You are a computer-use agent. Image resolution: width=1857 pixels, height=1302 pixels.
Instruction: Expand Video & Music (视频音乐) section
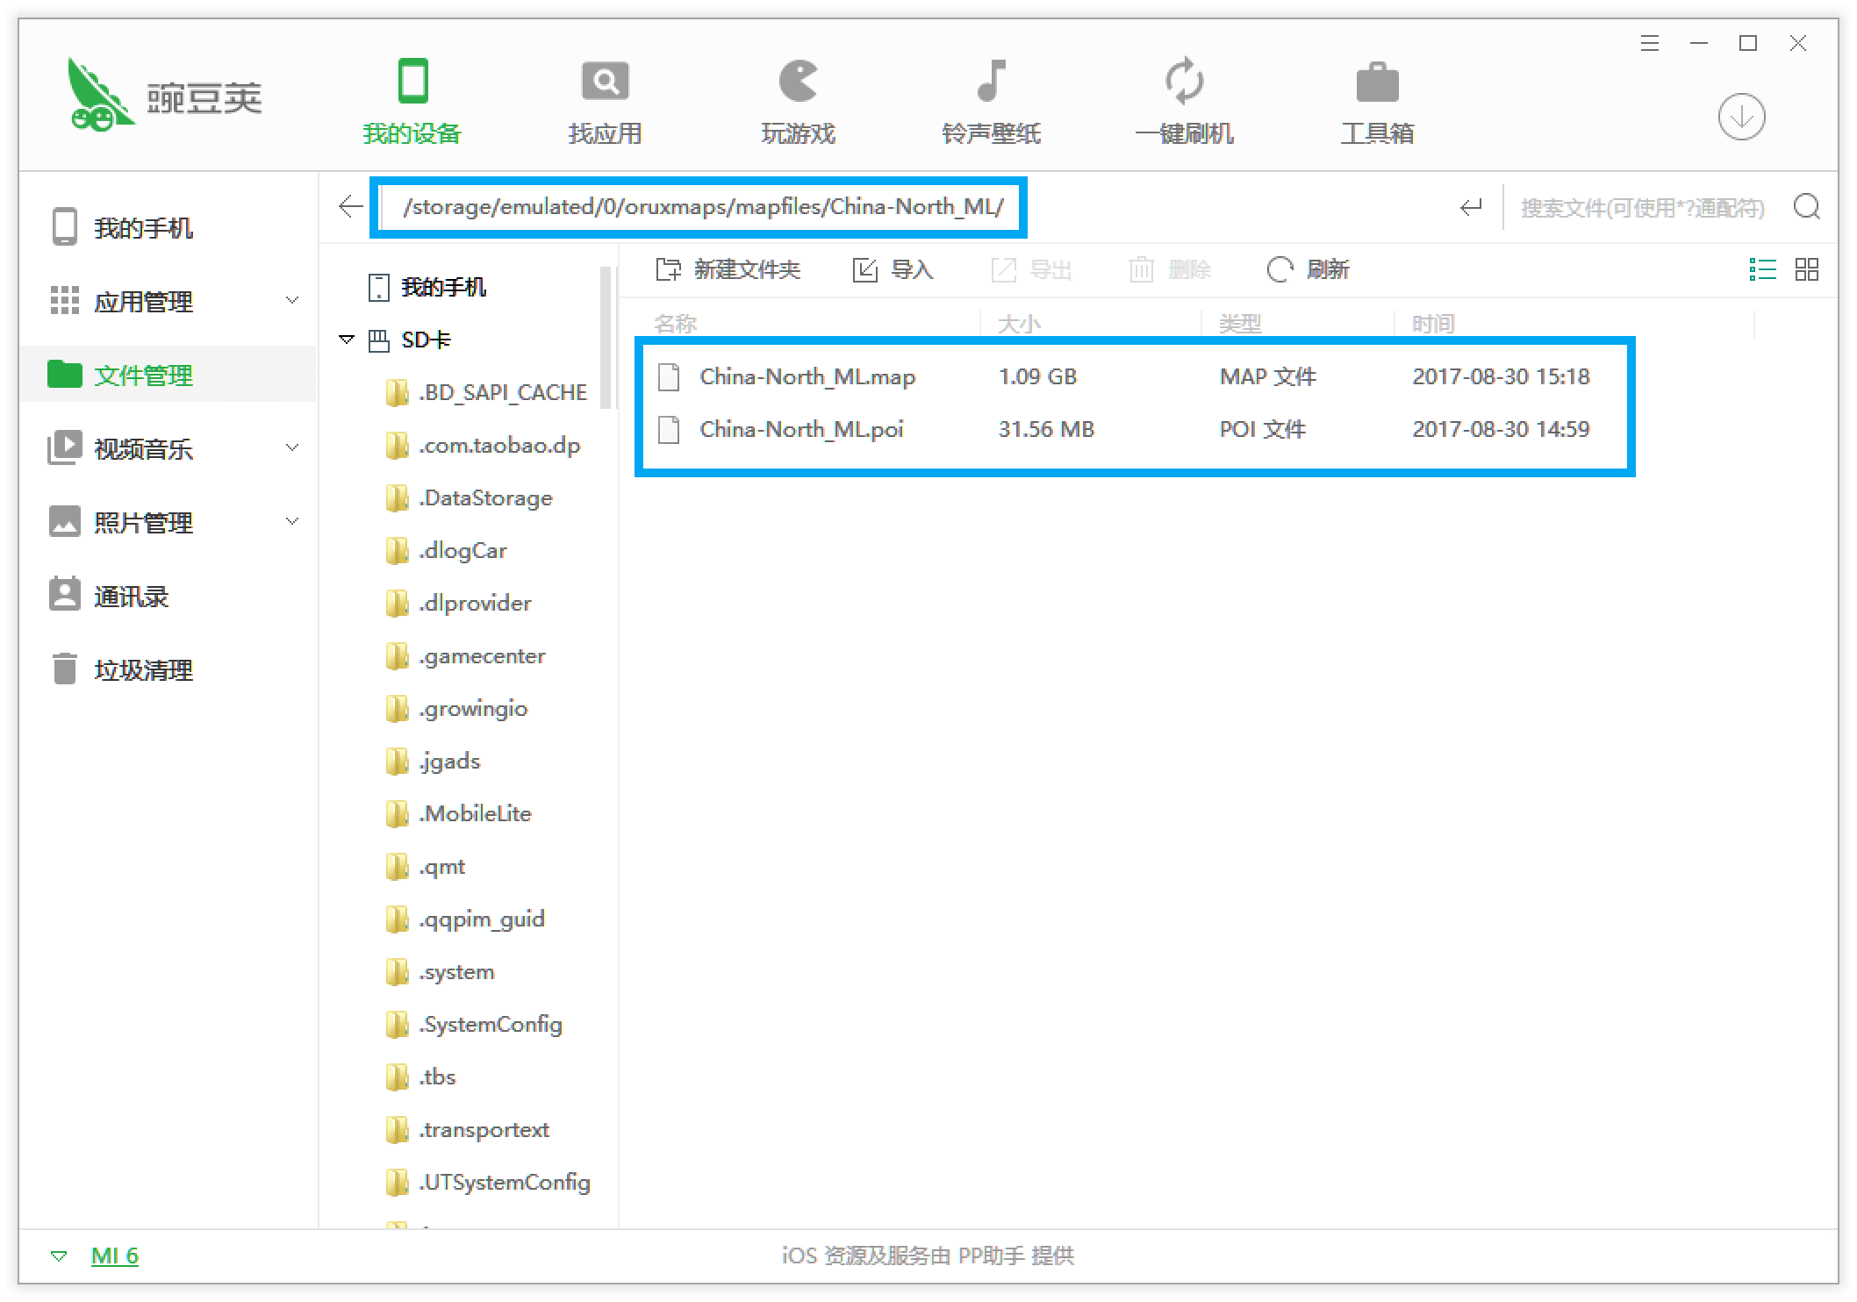pos(292,448)
